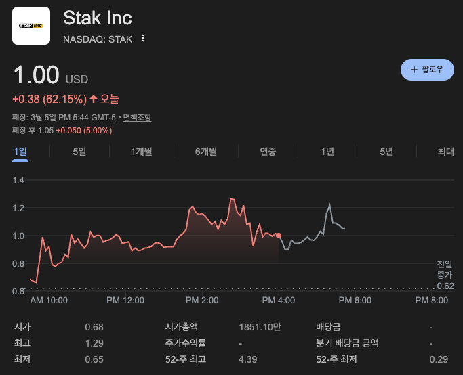Switch to the 6개월 chart tab

tap(206, 152)
